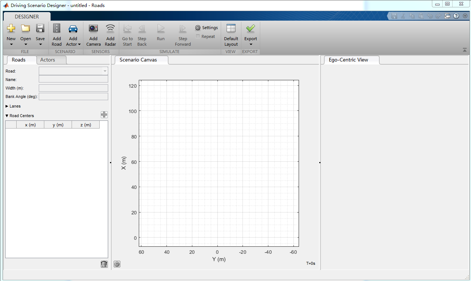Click the Y (m) axis label
This screenshot has height=281, width=471.
219,259
